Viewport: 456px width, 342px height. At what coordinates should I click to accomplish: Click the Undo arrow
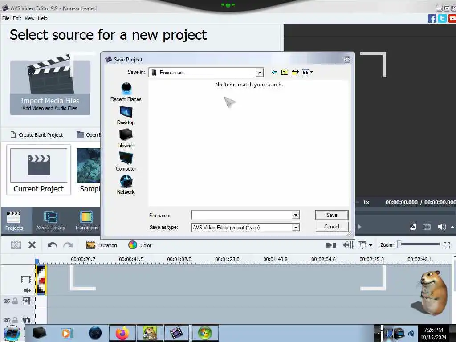click(x=53, y=245)
